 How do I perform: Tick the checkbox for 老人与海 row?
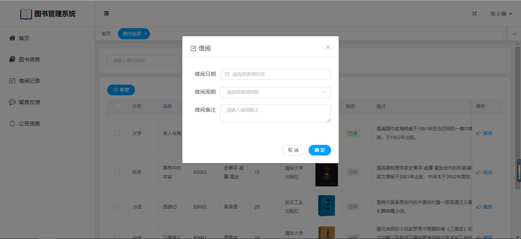117,133
